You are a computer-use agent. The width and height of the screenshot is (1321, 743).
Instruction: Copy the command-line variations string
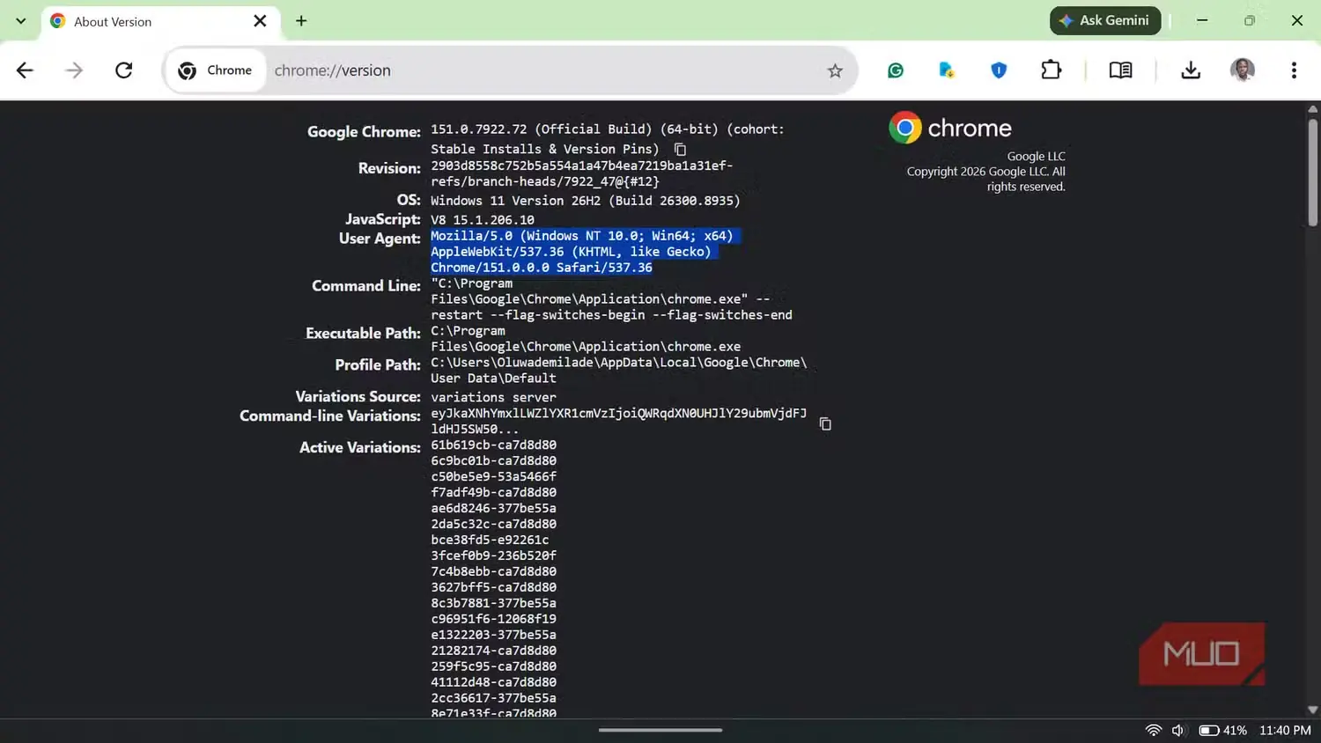[x=825, y=423]
